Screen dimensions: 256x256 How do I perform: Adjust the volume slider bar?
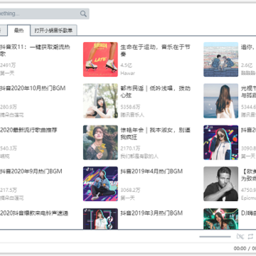(x=215, y=237)
